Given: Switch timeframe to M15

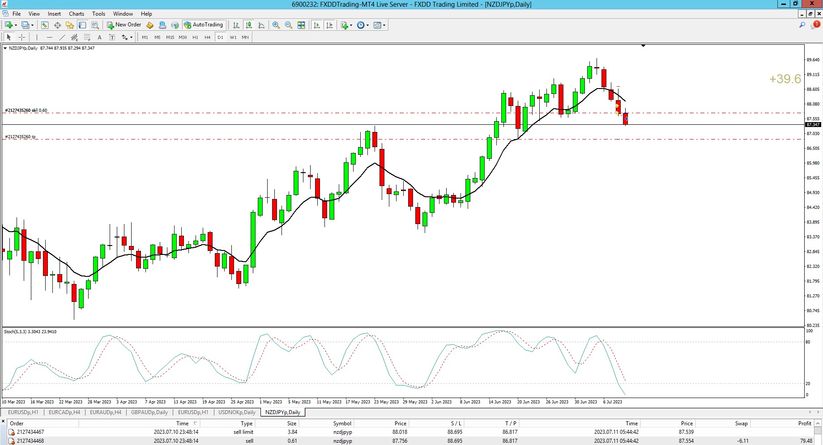Looking at the screenshot, I should [x=170, y=37].
